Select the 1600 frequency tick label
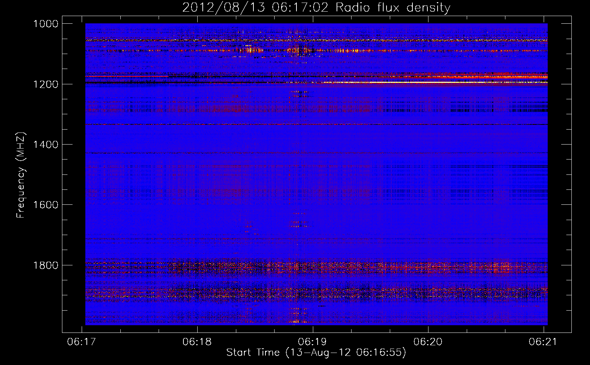The width and height of the screenshot is (590, 365). (x=46, y=205)
